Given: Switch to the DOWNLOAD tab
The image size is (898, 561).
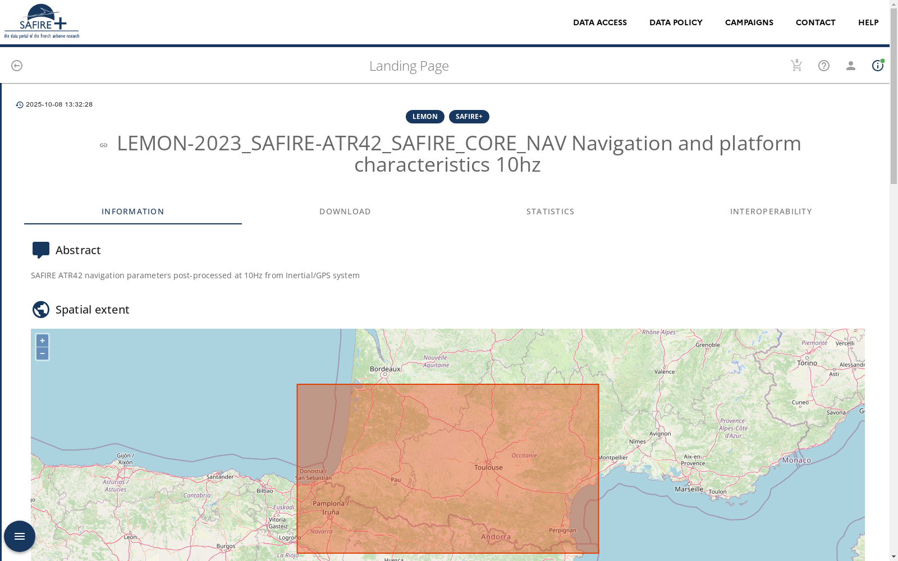Looking at the screenshot, I should (345, 211).
